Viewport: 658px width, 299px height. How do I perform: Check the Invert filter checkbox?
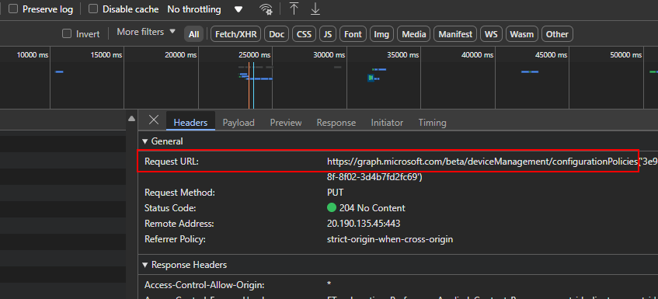coord(67,33)
